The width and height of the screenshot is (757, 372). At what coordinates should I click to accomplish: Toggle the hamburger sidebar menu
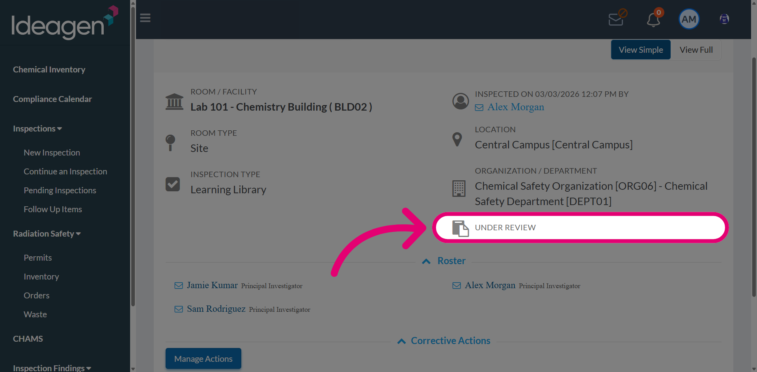click(x=145, y=18)
